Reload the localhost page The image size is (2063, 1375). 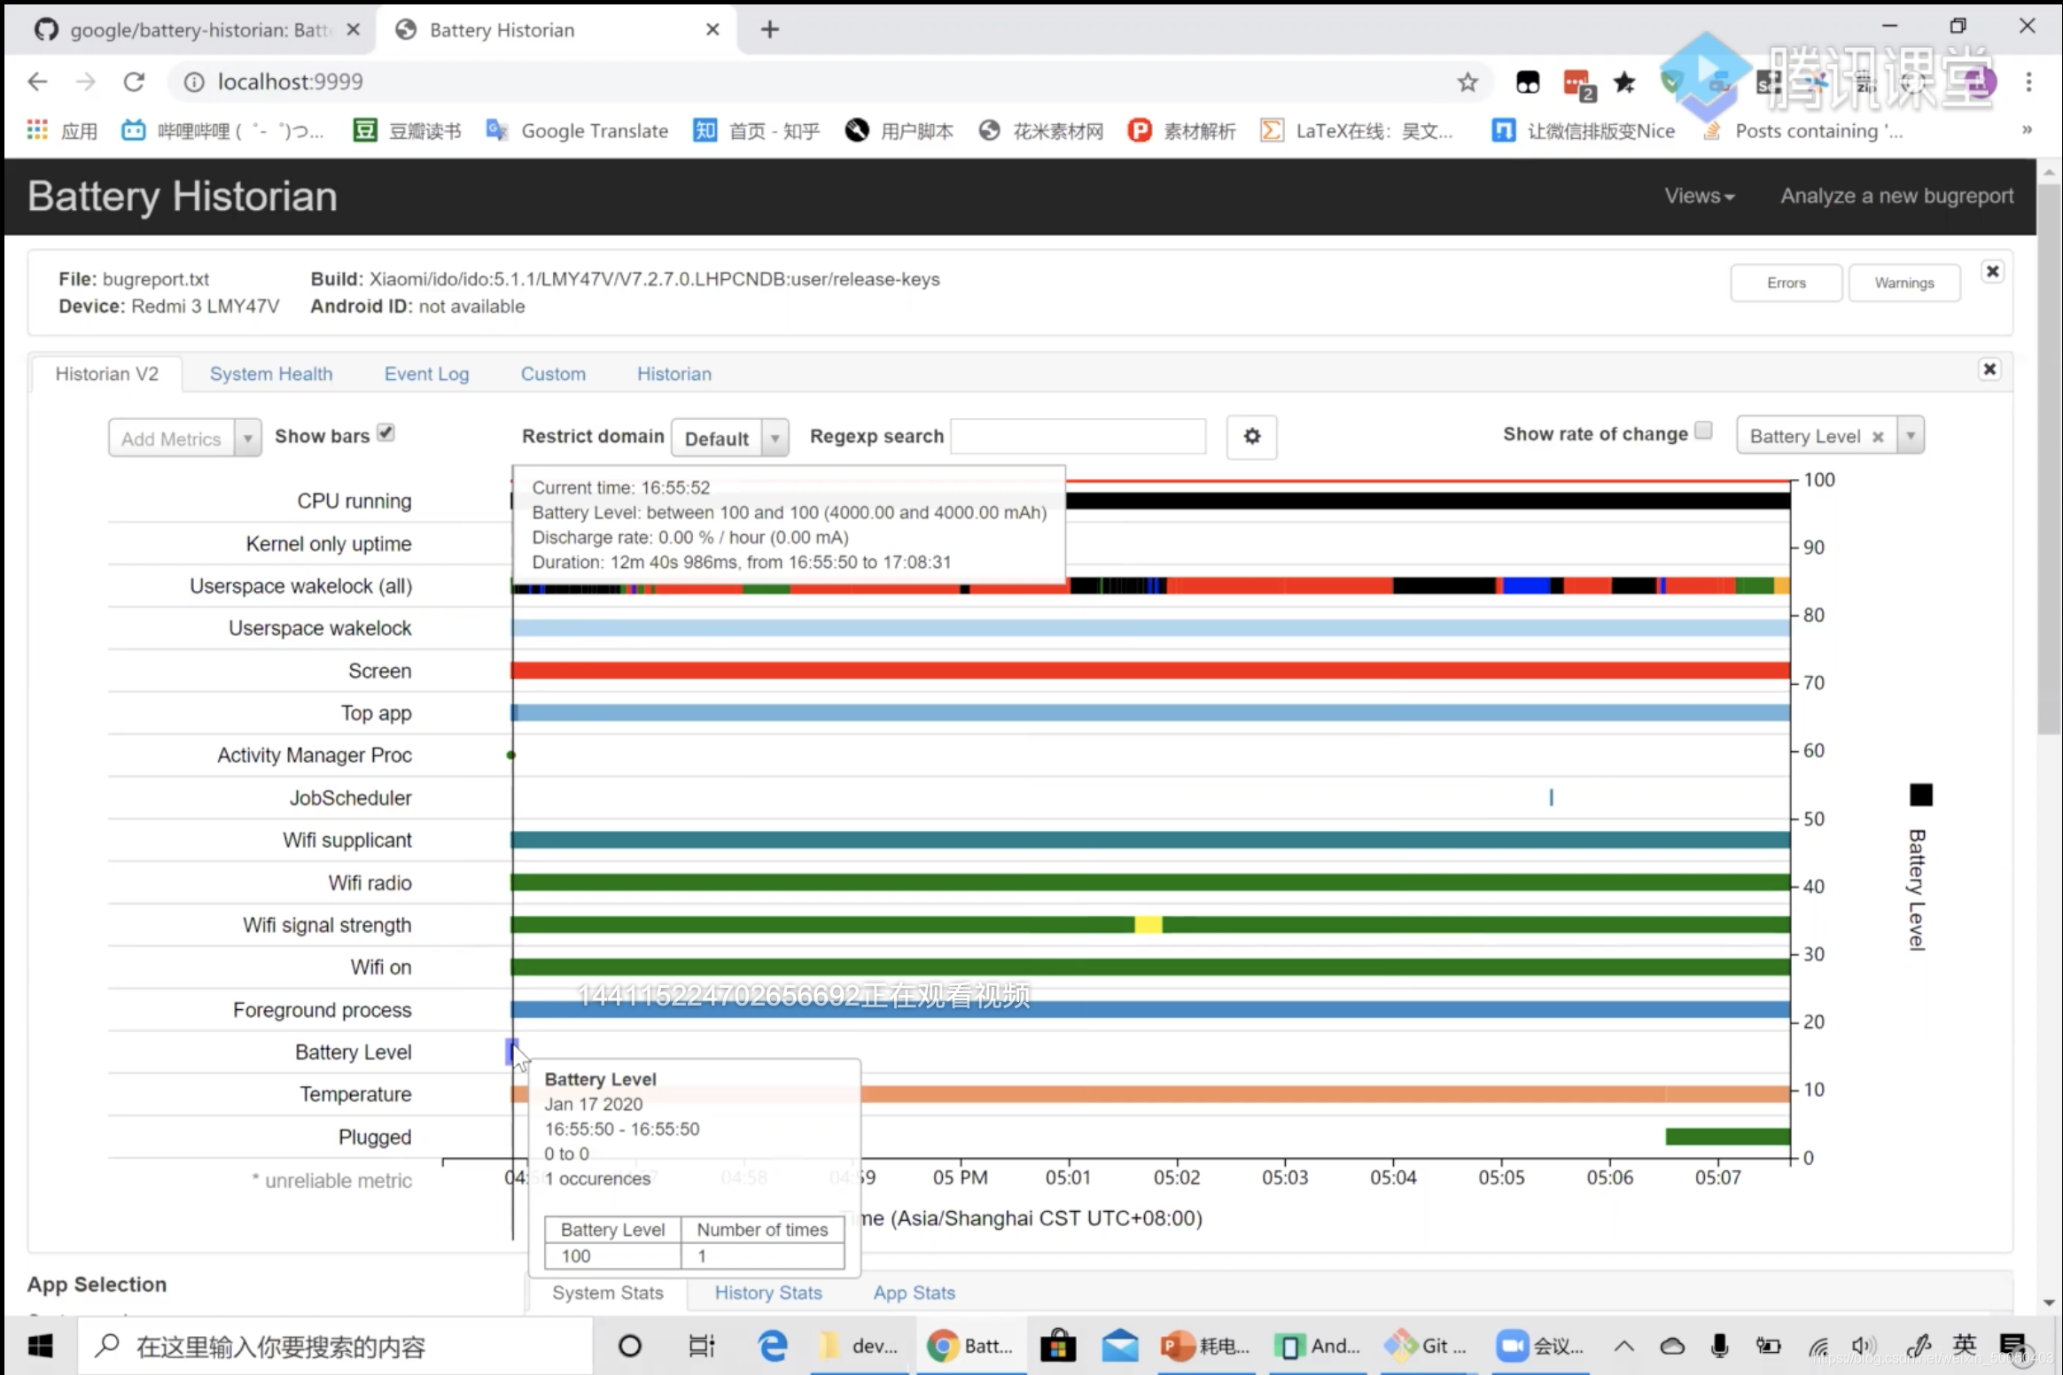point(134,82)
